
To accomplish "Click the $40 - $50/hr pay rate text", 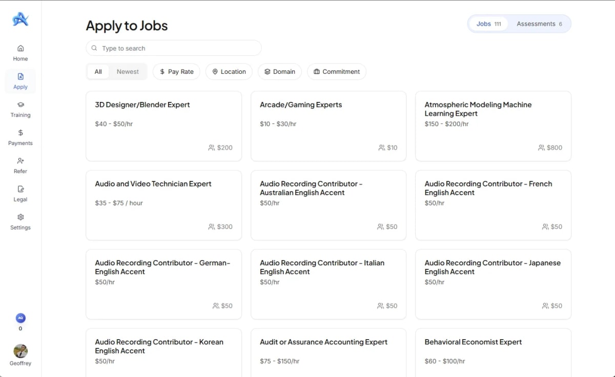I will [114, 124].
